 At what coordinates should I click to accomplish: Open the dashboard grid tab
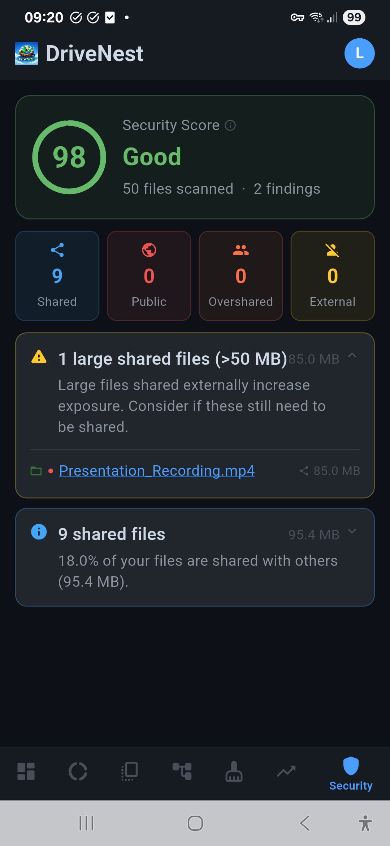pyautogui.click(x=26, y=771)
